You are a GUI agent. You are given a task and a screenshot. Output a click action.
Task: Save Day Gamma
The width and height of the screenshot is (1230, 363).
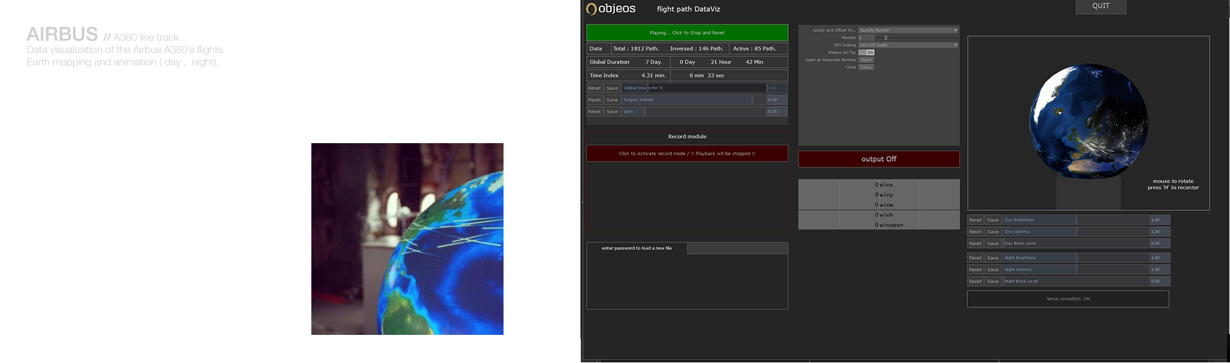(x=992, y=231)
